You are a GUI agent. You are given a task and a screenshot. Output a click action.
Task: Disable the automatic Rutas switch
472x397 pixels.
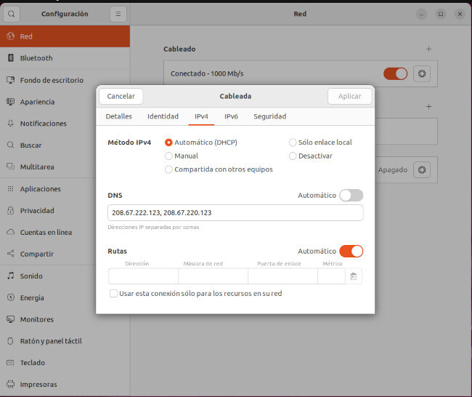(x=351, y=252)
